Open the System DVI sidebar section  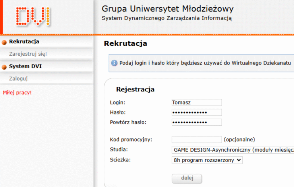tap(25, 66)
